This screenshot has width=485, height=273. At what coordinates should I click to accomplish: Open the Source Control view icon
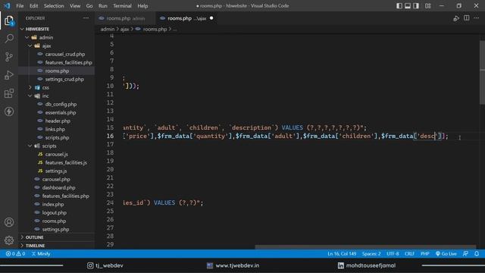click(x=9, y=57)
